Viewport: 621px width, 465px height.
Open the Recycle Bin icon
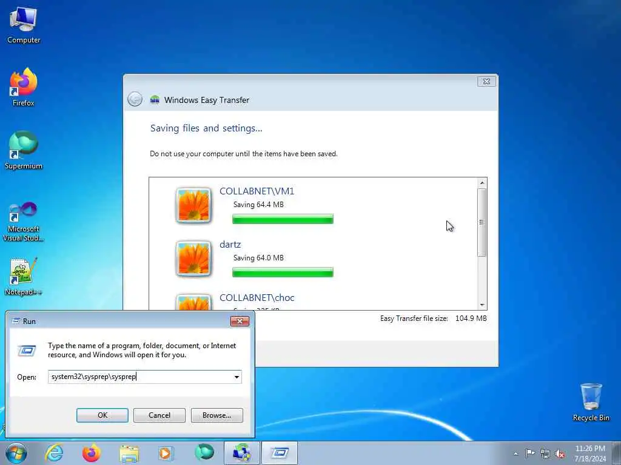click(591, 402)
